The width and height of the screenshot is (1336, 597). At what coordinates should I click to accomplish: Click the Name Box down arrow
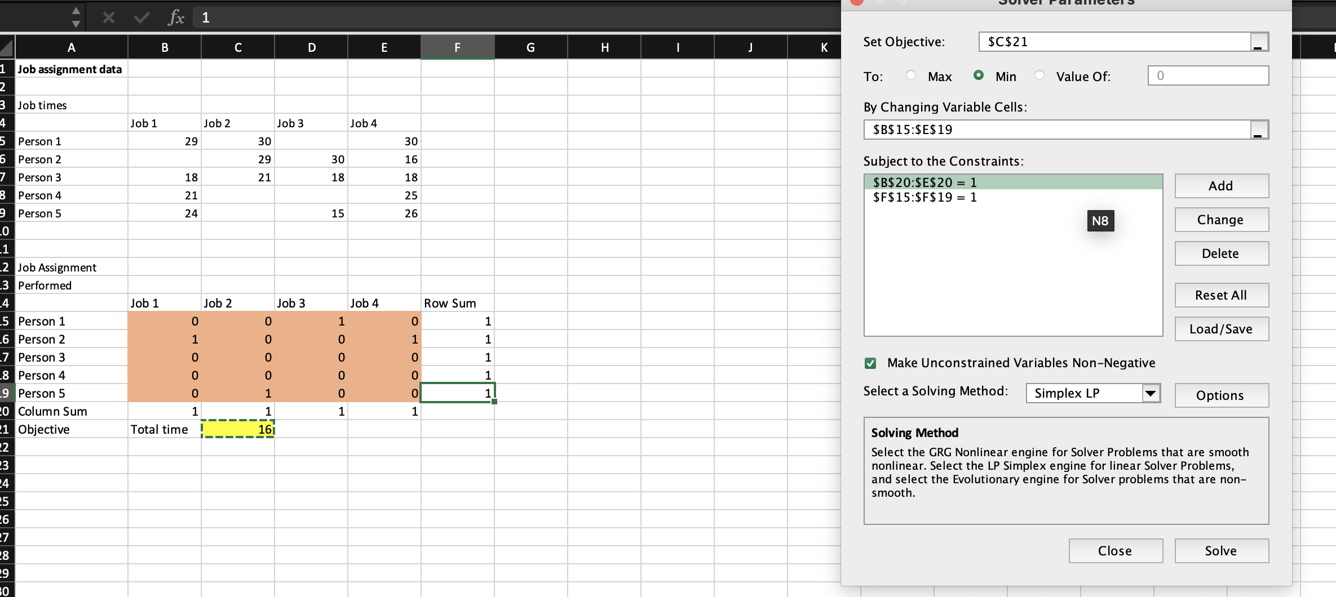(x=75, y=25)
